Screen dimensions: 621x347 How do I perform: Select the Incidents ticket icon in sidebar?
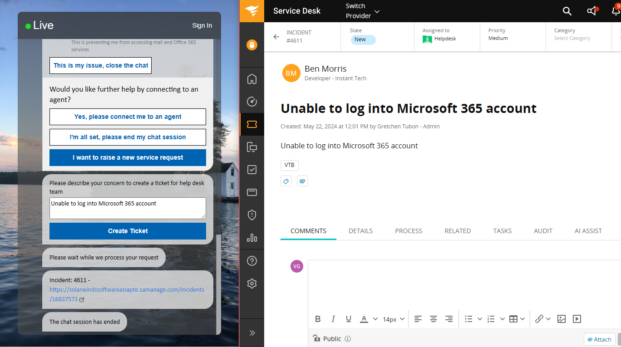(x=252, y=124)
